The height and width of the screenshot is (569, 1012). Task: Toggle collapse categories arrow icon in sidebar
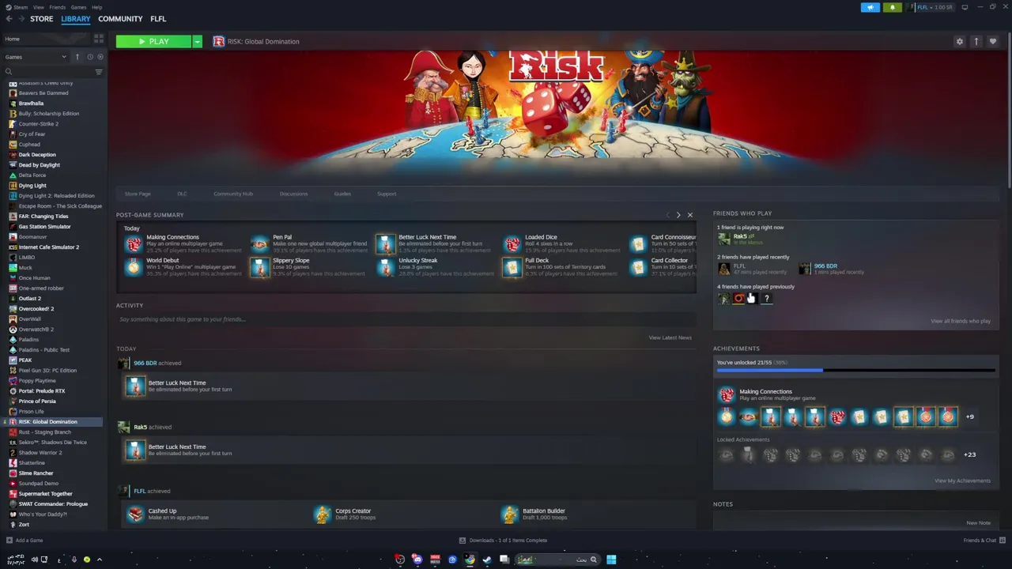(x=77, y=57)
